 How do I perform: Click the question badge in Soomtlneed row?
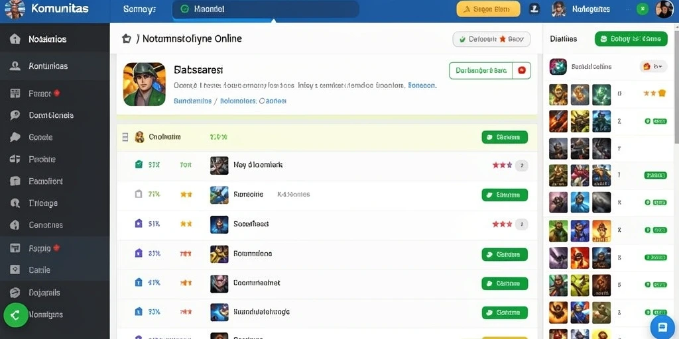tap(522, 224)
